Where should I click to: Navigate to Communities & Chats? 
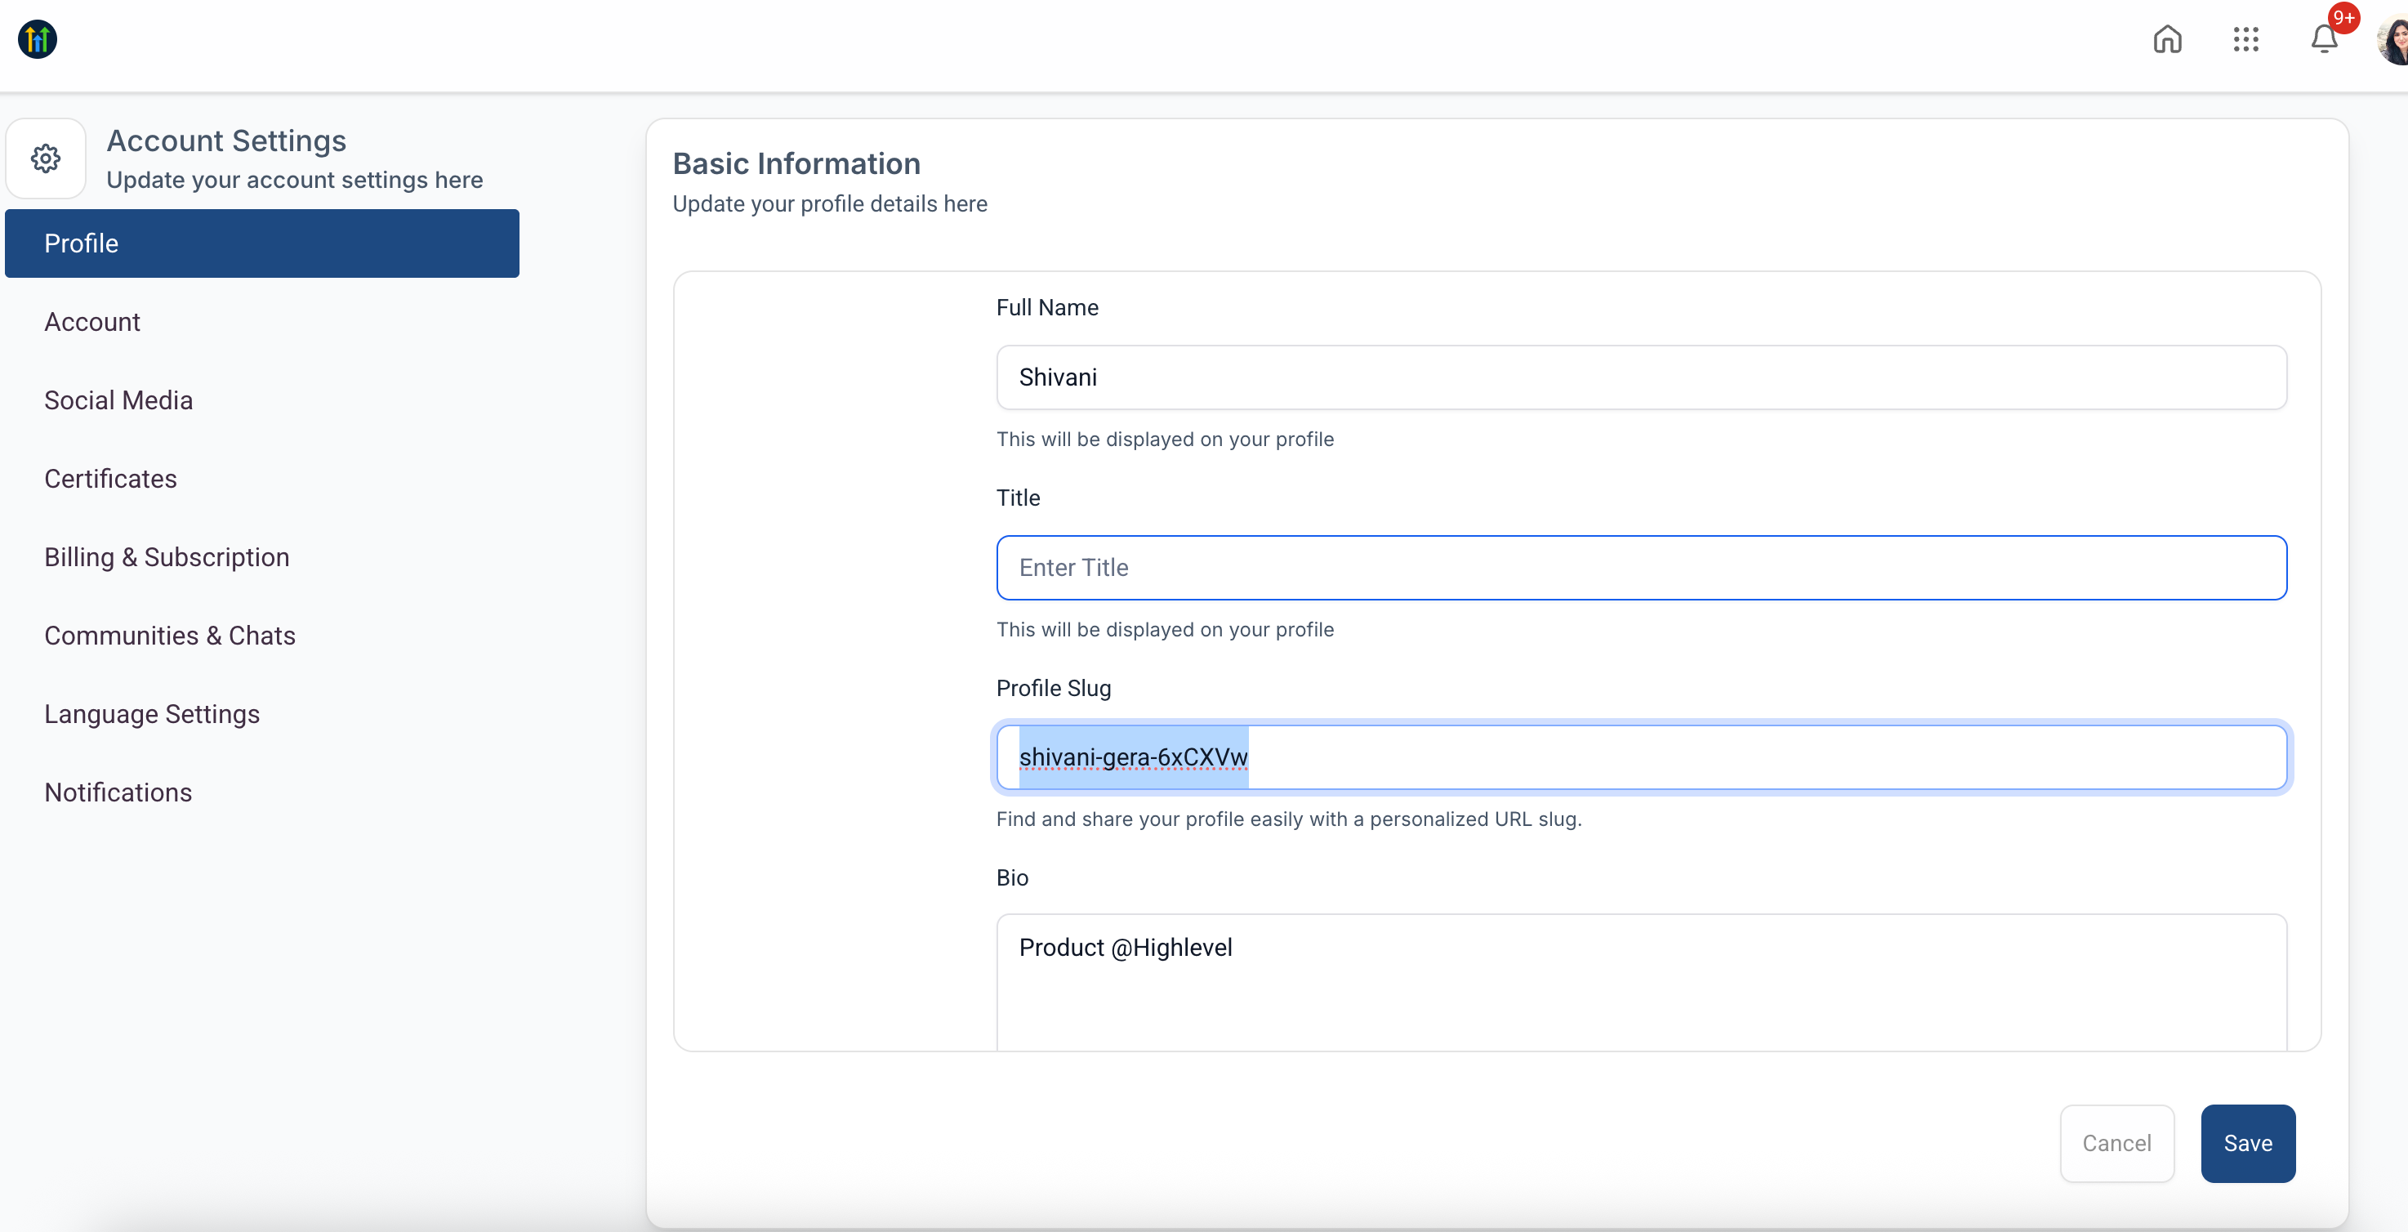click(169, 636)
